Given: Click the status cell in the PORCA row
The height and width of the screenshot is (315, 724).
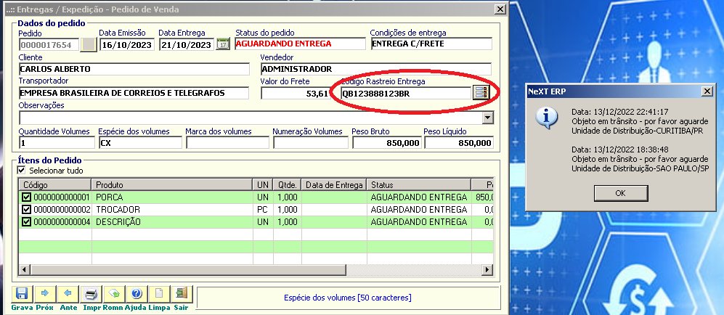Looking at the screenshot, I should [x=419, y=197].
